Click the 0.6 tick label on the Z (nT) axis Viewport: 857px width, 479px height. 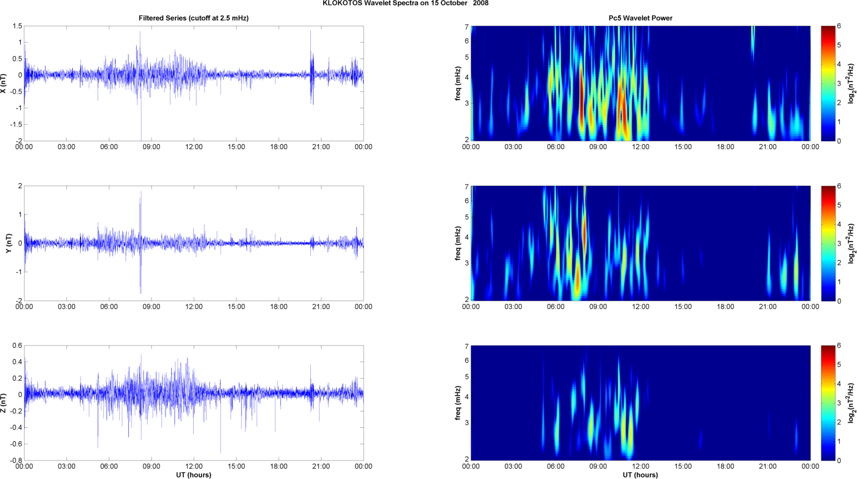[17, 346]
